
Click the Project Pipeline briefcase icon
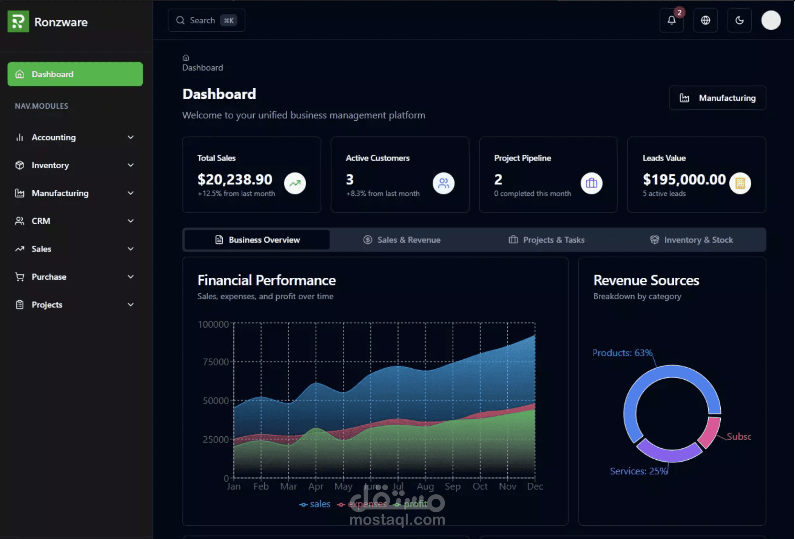pyautogui.click(x=591, y=183)
